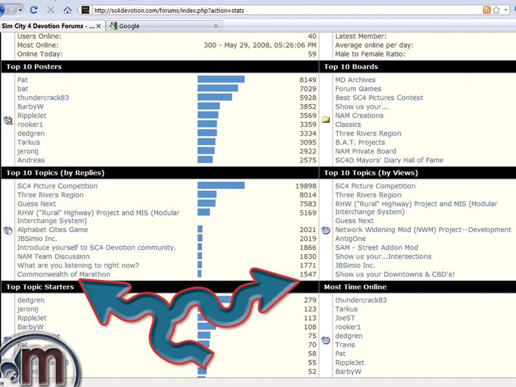Click the Top 10 Boards header
Image resolution: width=516 pixels, height=387 pixels.
pos(351,66)
